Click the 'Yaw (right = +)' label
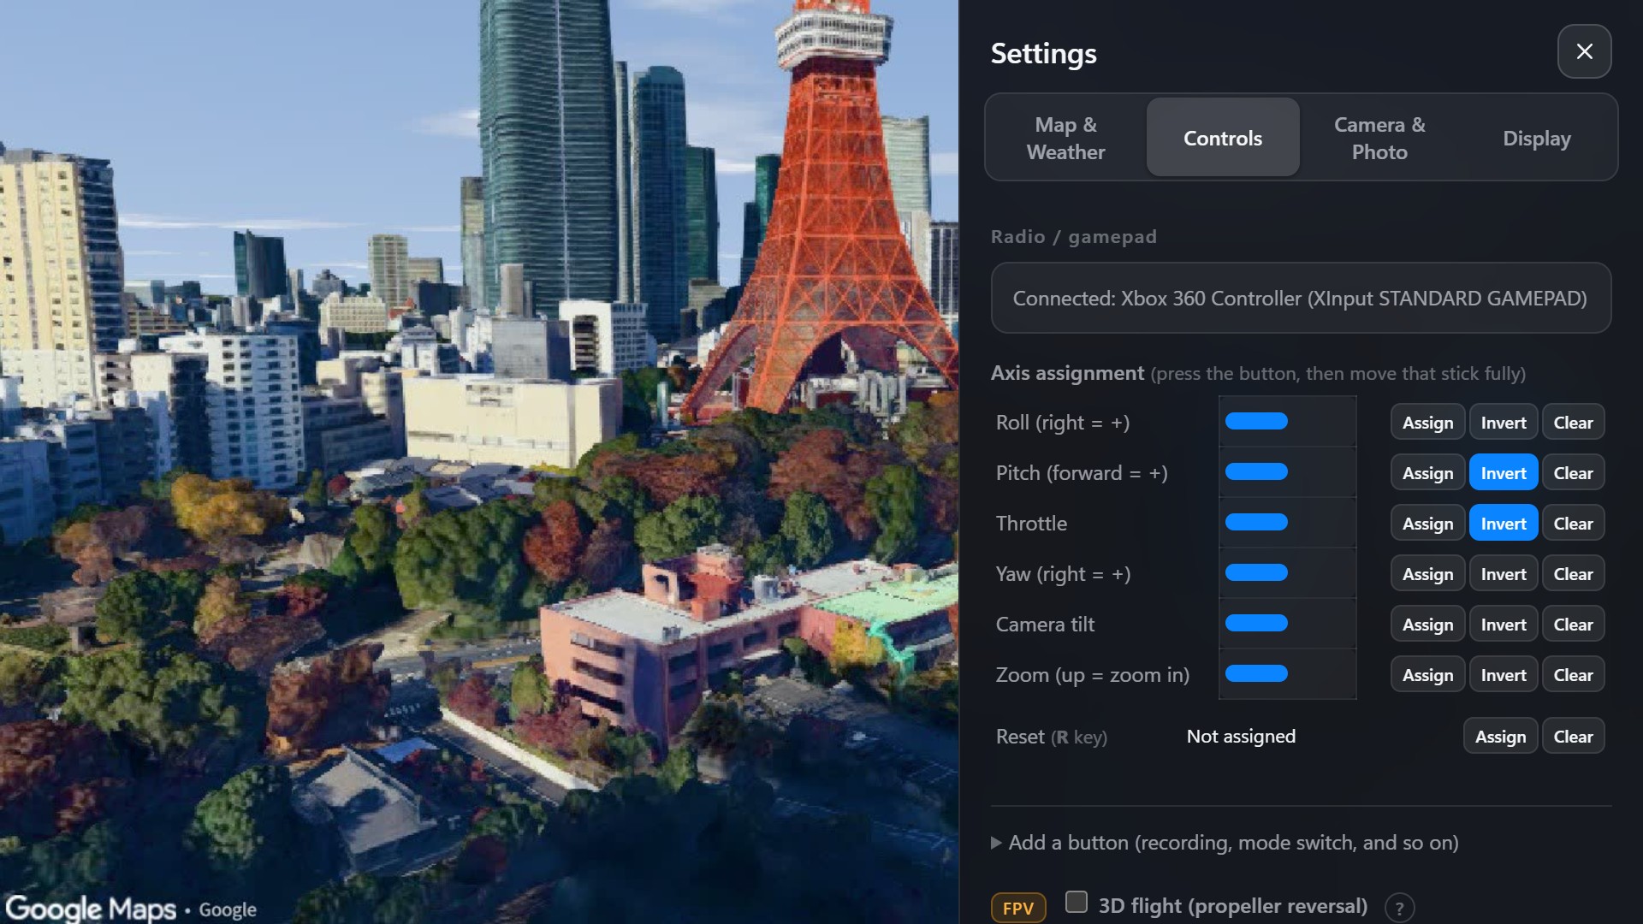Image resolution: width=1643 pixels, height=924 pixels. [x=1063, y=574]
